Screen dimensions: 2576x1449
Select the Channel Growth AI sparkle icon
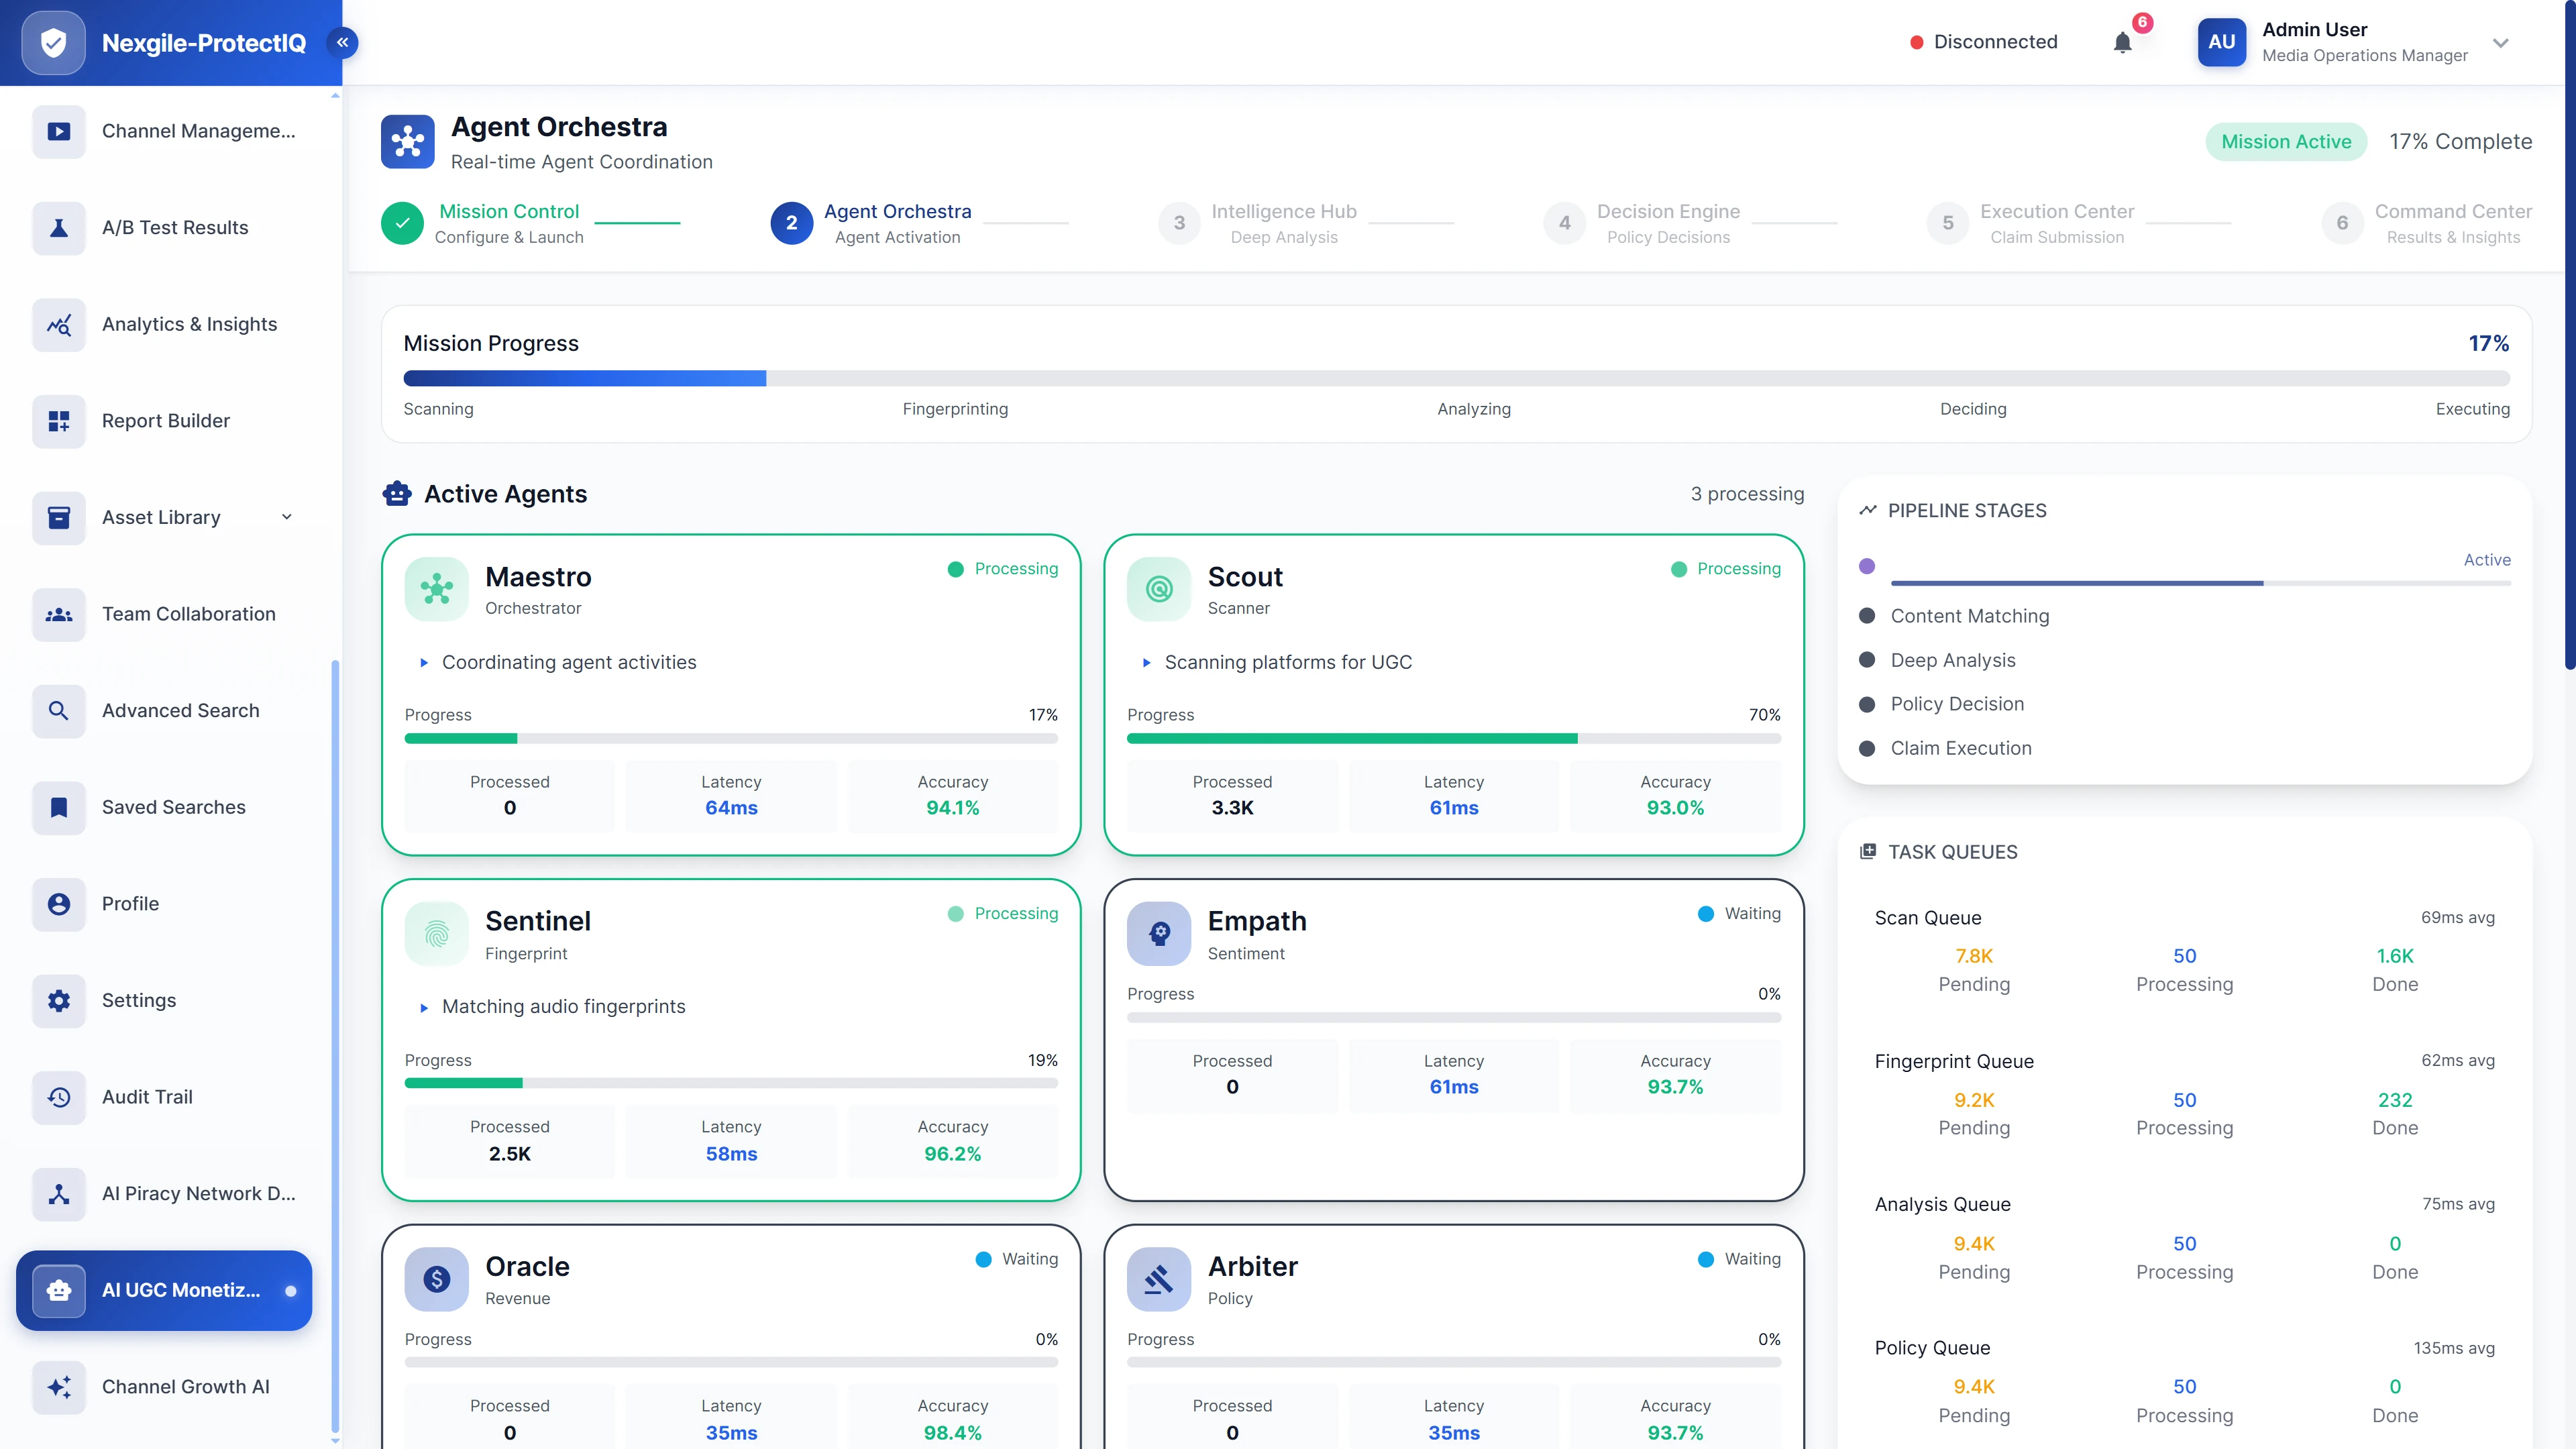tap(58, 1387)
